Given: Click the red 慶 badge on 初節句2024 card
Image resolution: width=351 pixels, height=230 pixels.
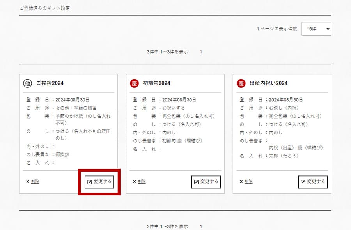Looking at the screenshot, I should pos(134,83).
